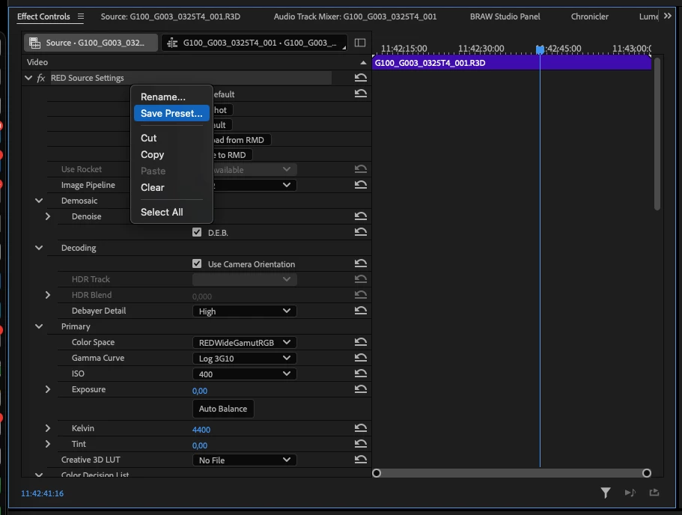Click the Kelvin value 4400
682x515 pixels.
pos(201,430)
